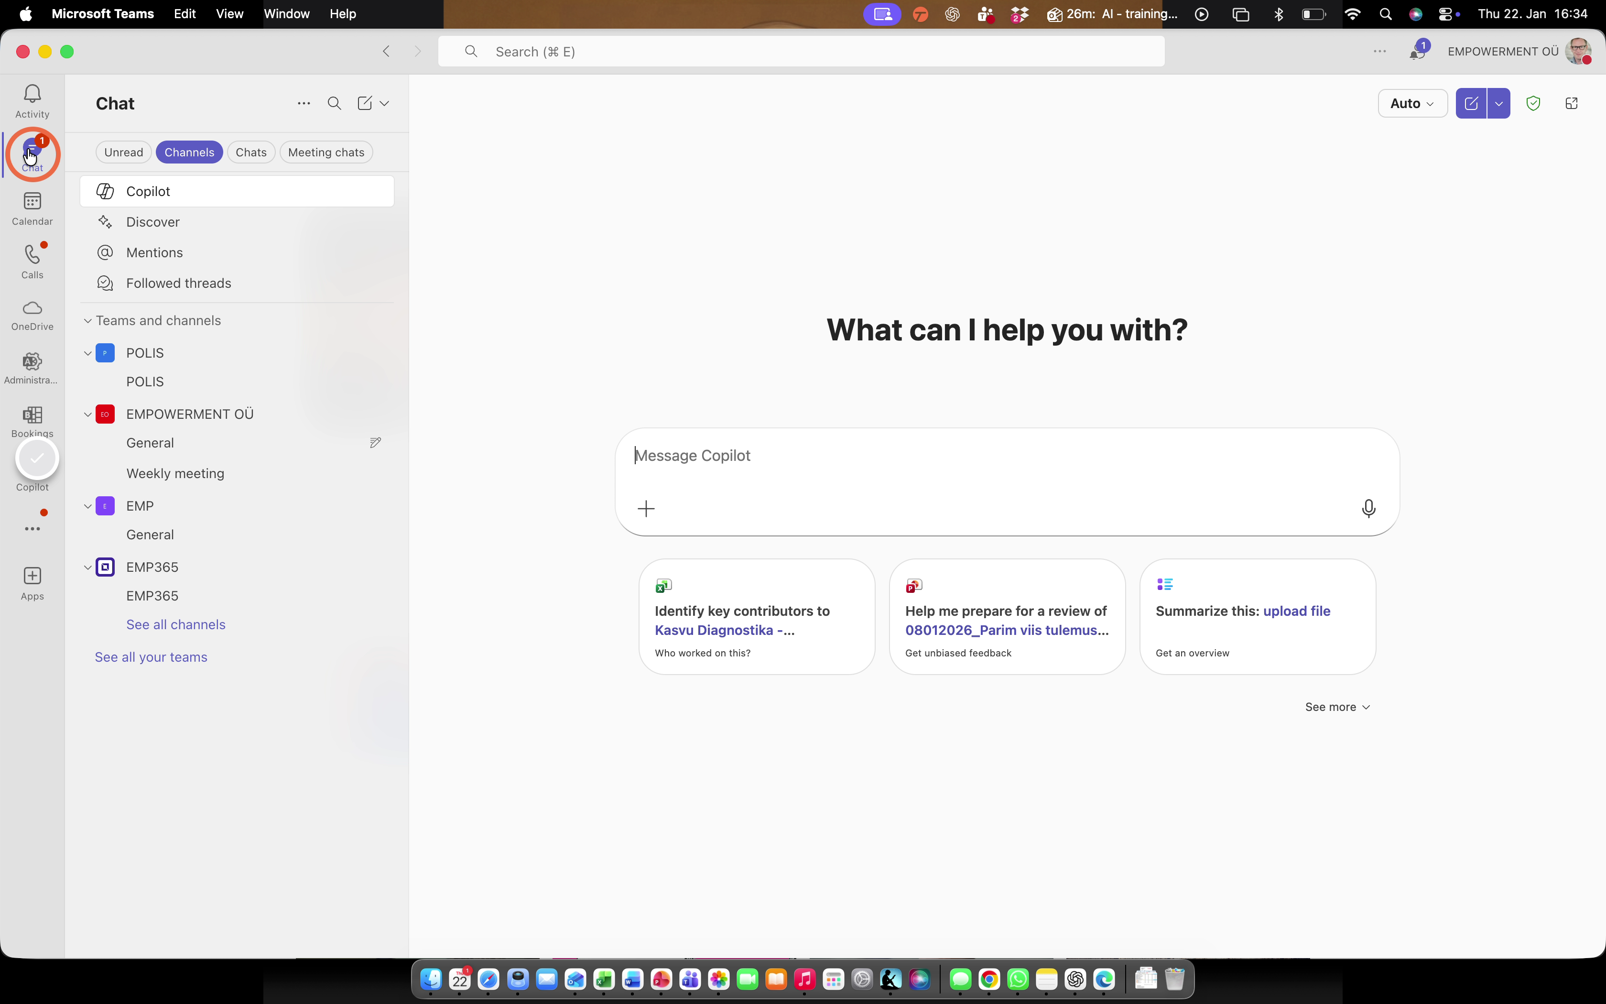1606x1004 pixels.
Task: Click the Search box at top
Action: [801, 51]
